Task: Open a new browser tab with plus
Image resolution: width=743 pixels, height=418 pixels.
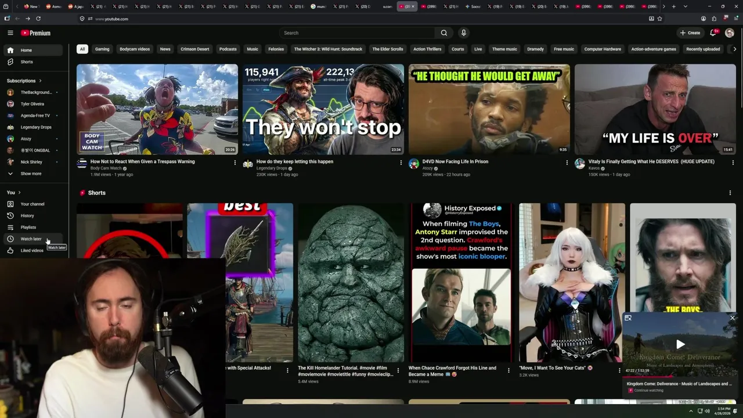Action: [x=673, y=6]
